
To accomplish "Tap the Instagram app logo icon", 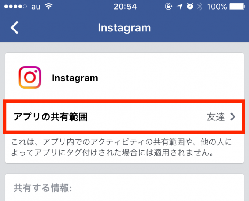I will click(x=30, y=77).
